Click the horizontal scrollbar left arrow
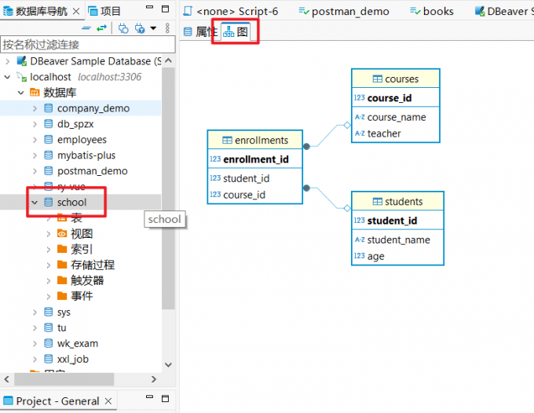 point(7,379)
